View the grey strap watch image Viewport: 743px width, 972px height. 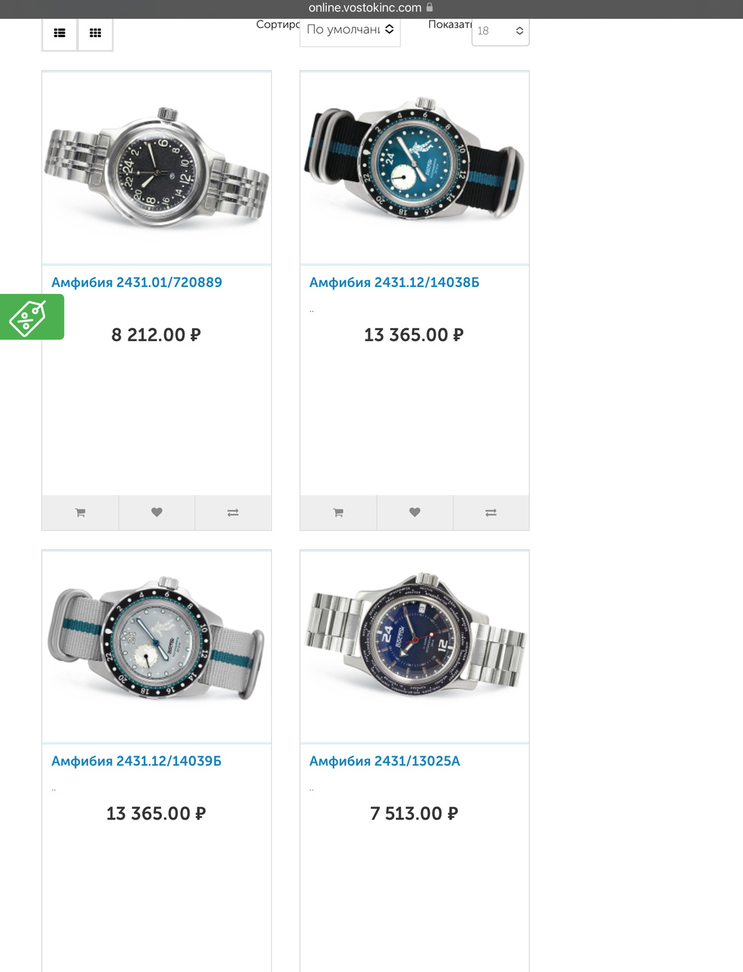point(157,646)
